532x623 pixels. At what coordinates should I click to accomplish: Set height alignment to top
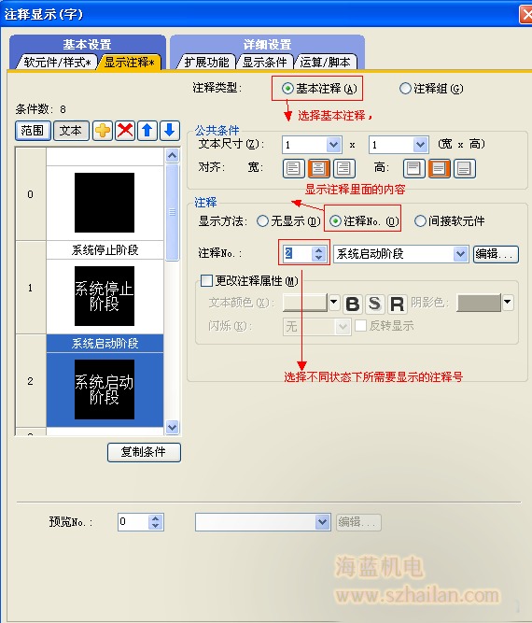[413, 168]
